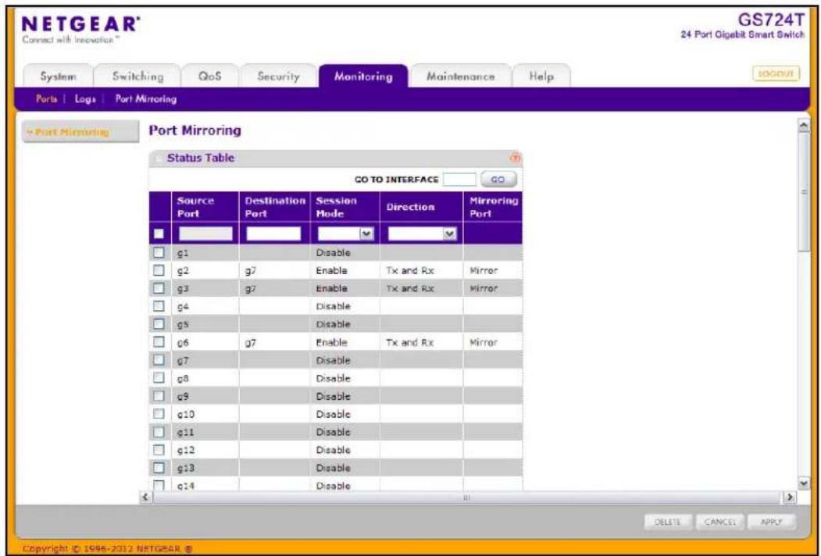Click the vertical scrollbar up arrow

pyautogui.click(x=804, y=125)
